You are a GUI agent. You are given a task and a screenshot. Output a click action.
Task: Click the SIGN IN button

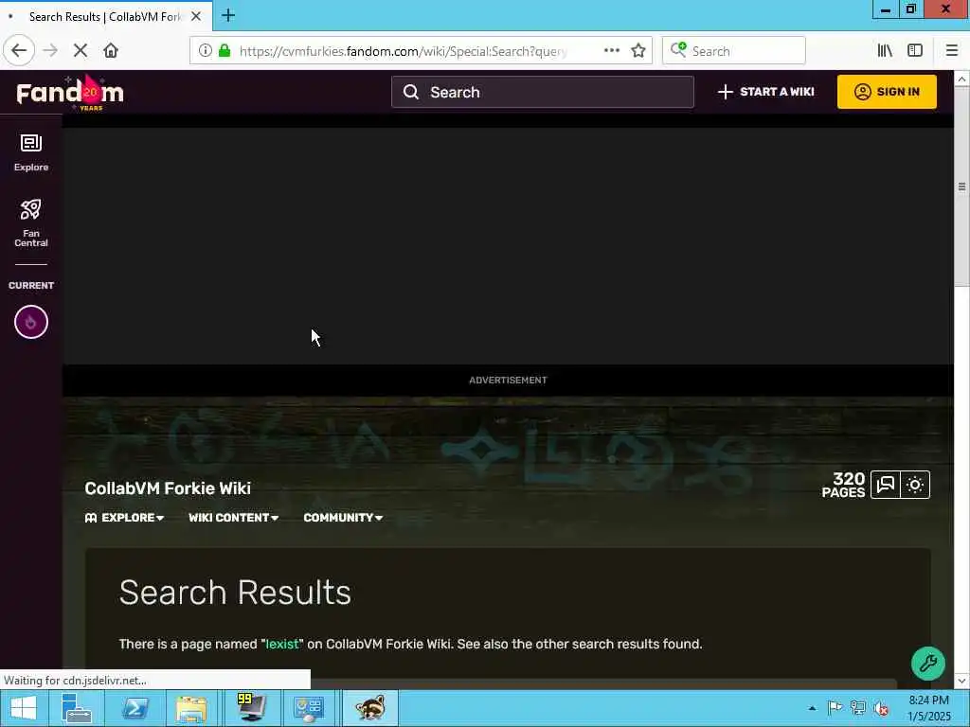click(x=887, y=92)
